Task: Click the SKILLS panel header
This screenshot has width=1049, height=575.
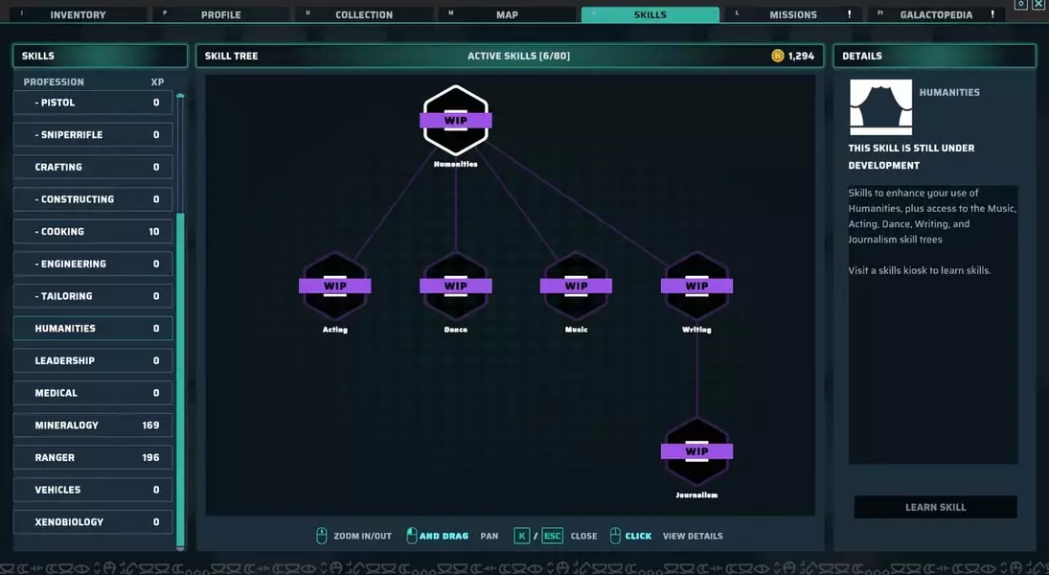Action: coord(100,57)
